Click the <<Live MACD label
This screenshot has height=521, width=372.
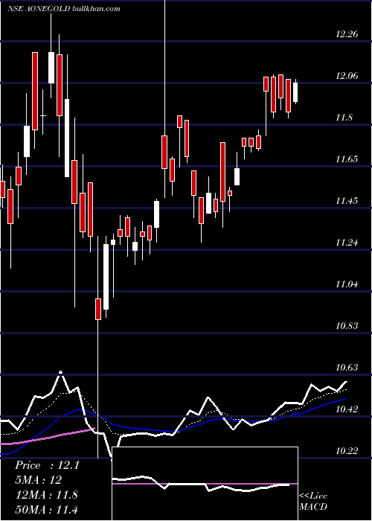click(x=313, y=501)
